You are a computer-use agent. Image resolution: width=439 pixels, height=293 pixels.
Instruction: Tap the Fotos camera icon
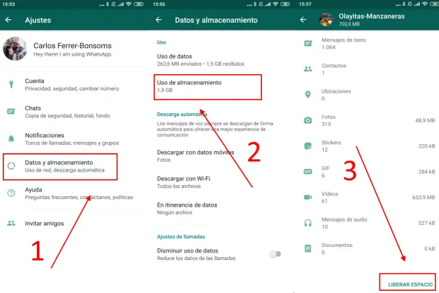(x=308, y=120)
